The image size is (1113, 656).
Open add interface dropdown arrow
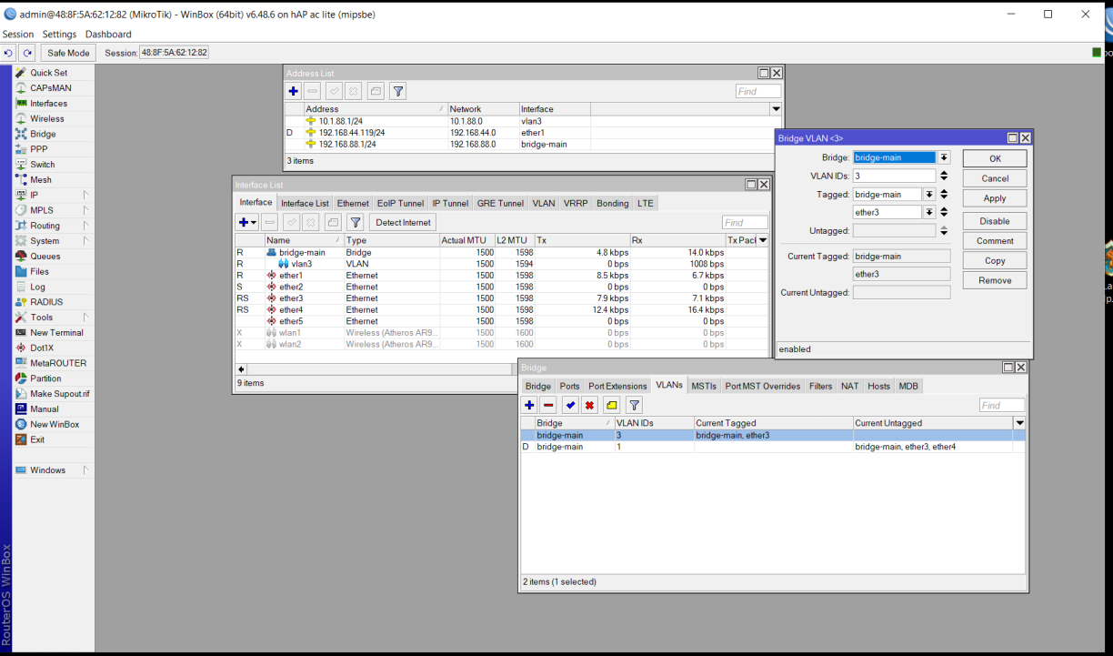(254, 222)
